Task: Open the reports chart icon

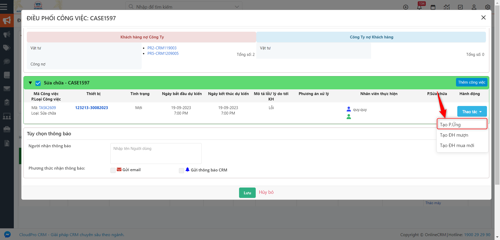Action: tap(447, 7)
